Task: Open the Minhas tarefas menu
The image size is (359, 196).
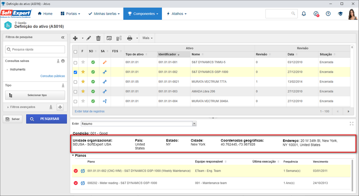Action: 104,14
